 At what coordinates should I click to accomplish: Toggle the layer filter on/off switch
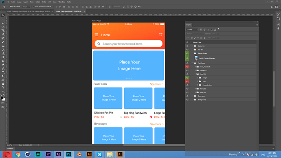click(x=218, y=29)
